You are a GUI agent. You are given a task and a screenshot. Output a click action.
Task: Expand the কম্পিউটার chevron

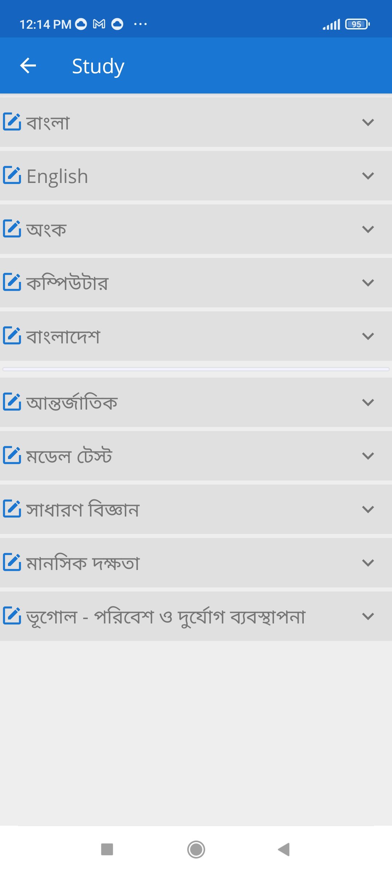pyautogui.click(x=368, y=283)
